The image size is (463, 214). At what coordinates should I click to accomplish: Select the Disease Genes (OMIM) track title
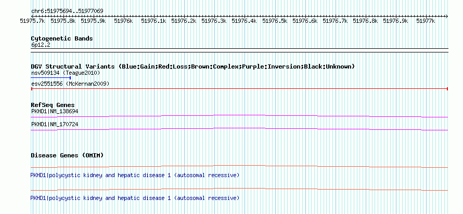(x=67, y=155)
